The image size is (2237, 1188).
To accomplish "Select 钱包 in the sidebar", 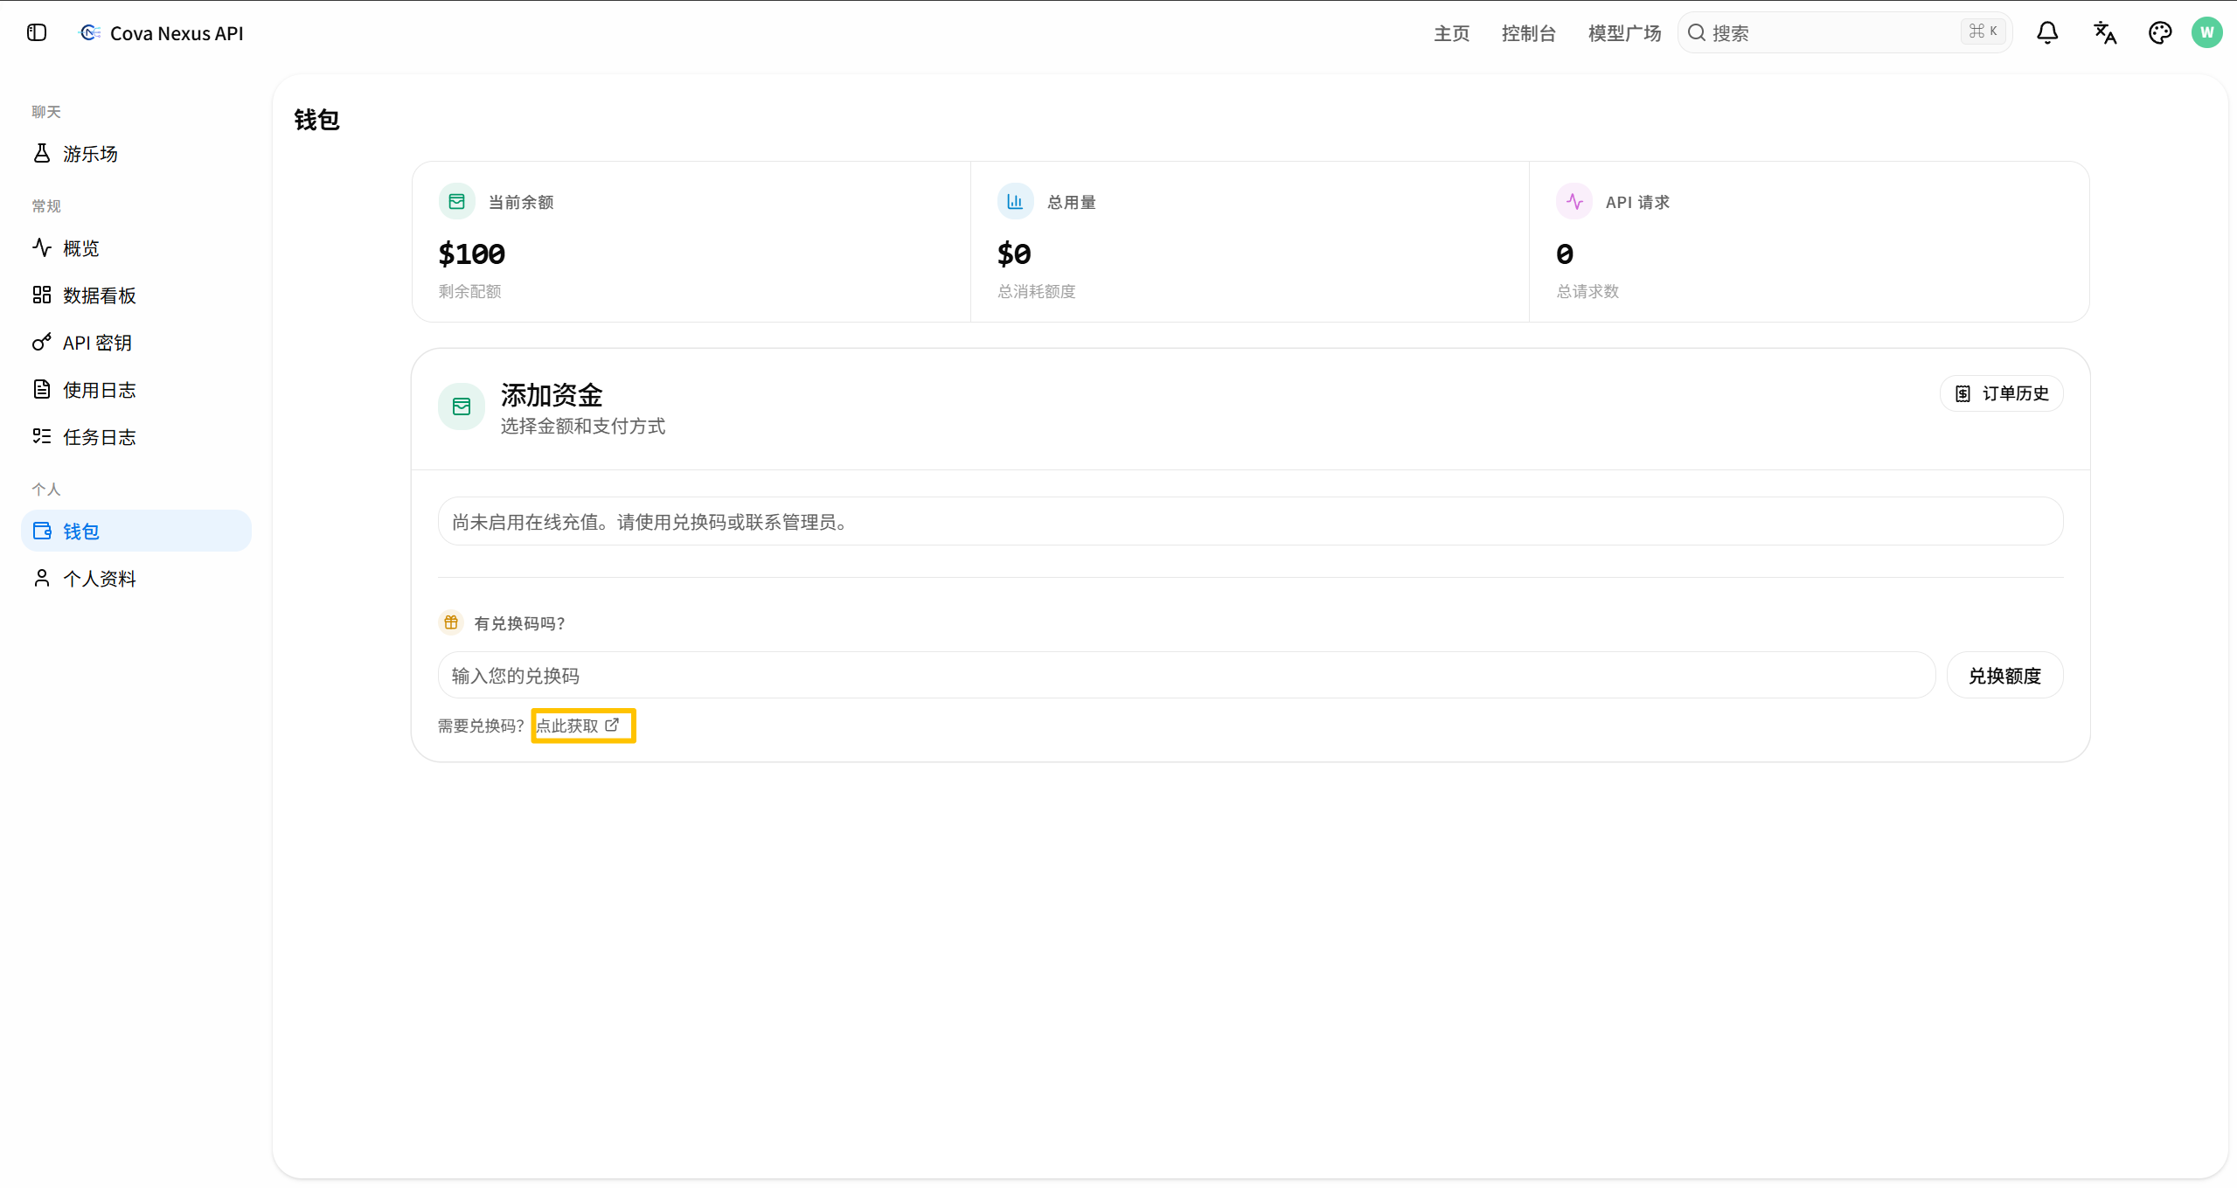I will pyautogui.click(x=135, y=531).
